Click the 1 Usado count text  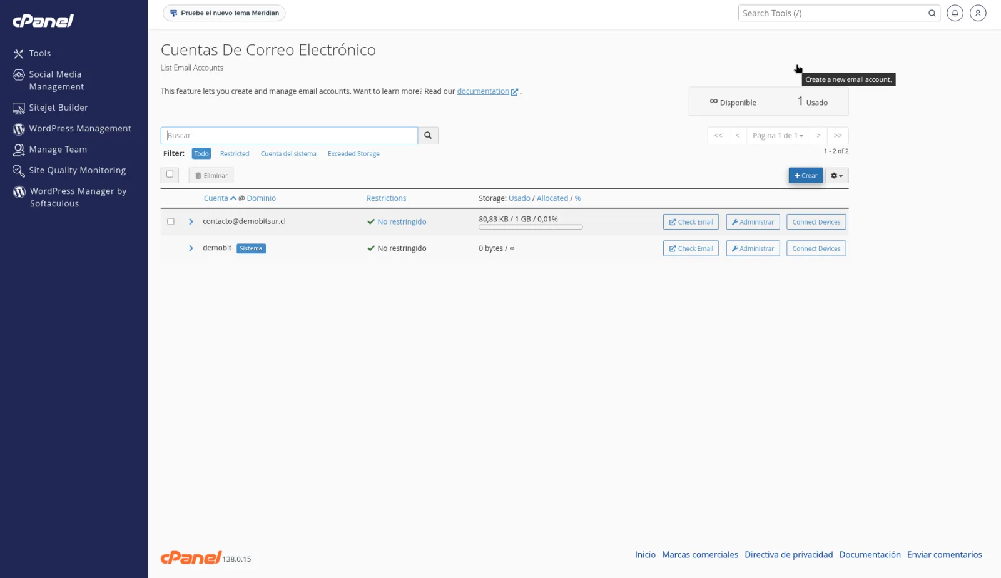pos(813,101)
